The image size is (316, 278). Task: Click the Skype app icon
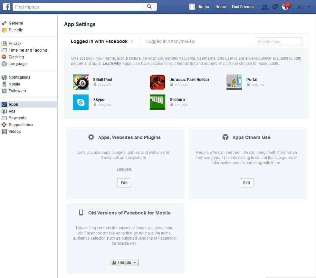[x=81, y=102]
